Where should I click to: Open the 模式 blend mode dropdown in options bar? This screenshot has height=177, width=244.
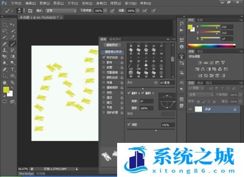(61, 11)
